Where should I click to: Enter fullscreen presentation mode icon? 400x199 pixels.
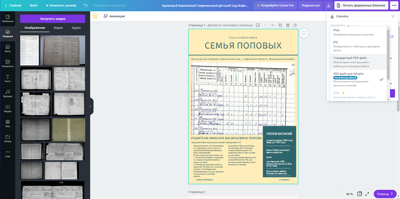pyautogui.click(x=367, y=194)
